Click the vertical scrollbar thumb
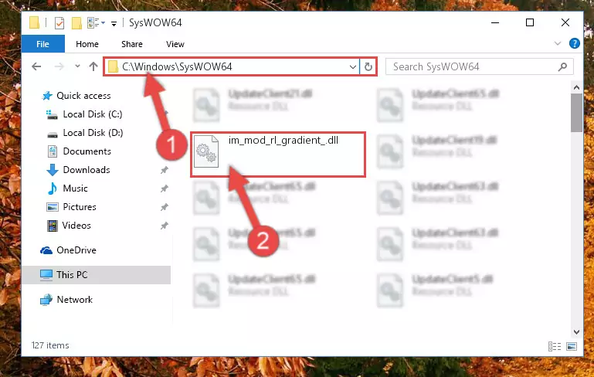The height and width of the screenshot is (377, 594). [576, 114]
